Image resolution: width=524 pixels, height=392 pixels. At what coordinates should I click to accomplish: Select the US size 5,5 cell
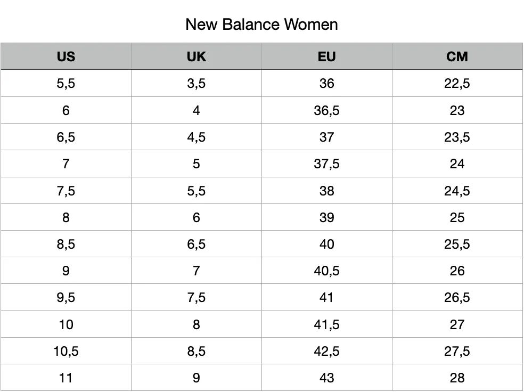(x=66, y=83)
